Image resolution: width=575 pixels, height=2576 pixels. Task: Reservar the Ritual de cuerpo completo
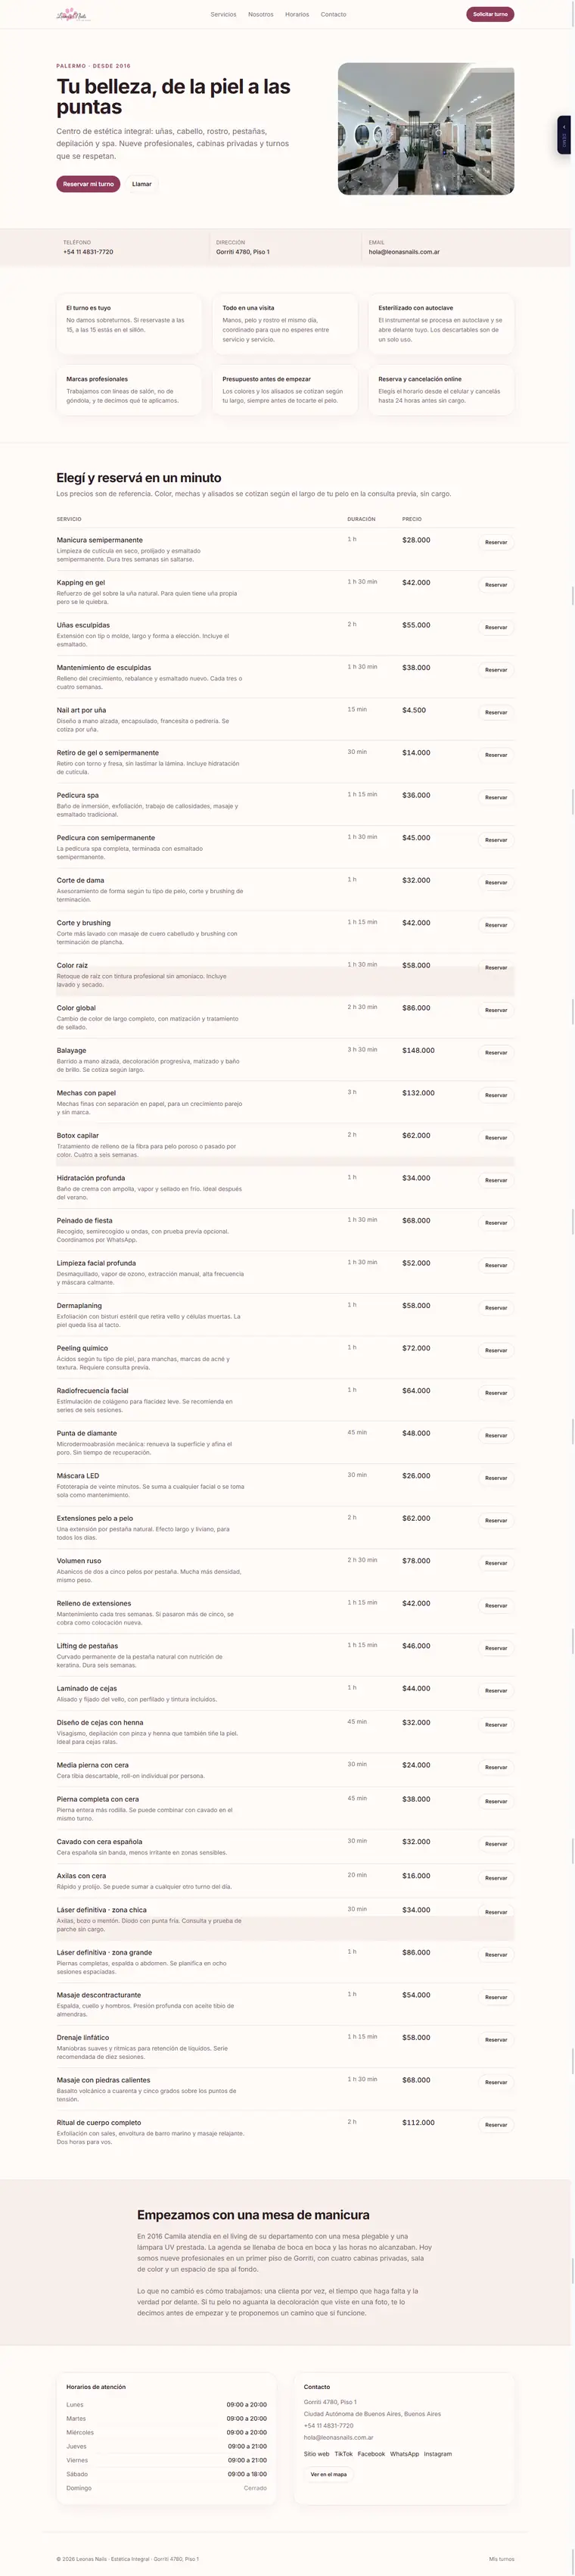[496, 2124]
